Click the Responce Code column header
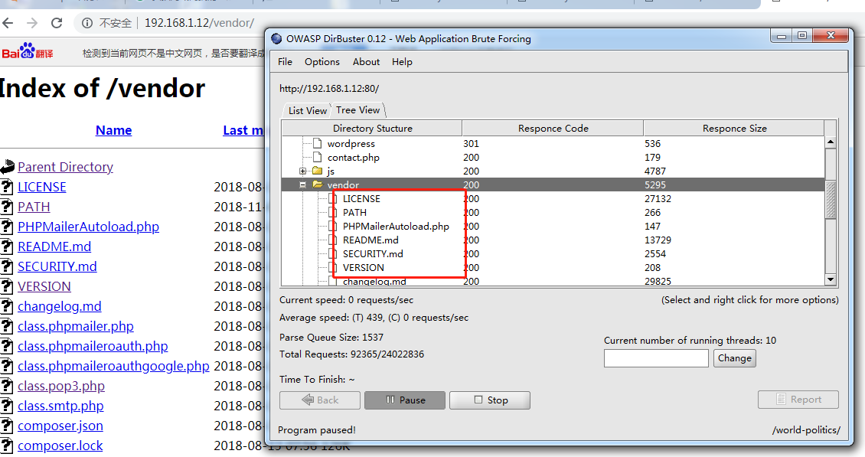Image resolution: width=865 pixels, height=457 pixels. 553,129
